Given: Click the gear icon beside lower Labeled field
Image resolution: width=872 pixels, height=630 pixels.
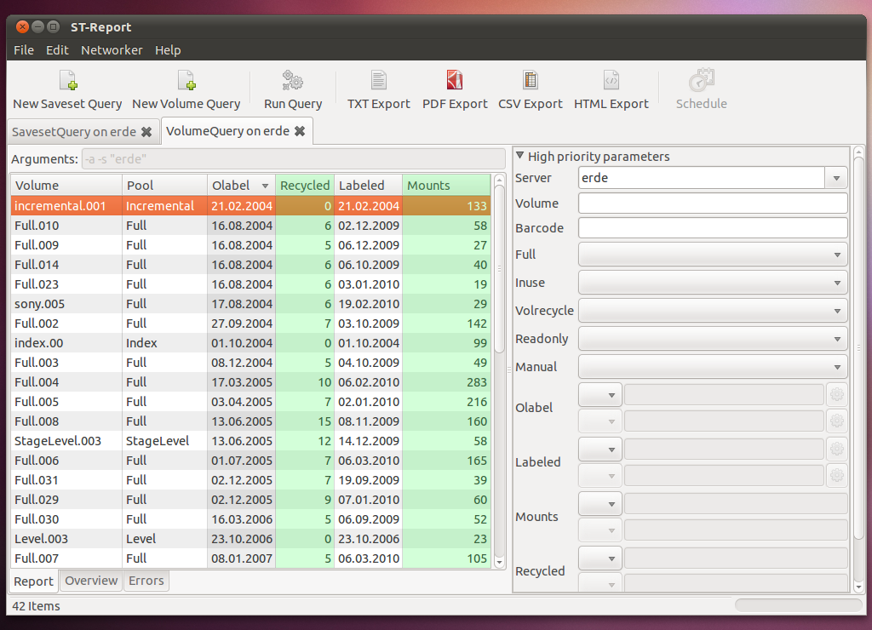Looking at the screenshot, I should click(836, 475).
